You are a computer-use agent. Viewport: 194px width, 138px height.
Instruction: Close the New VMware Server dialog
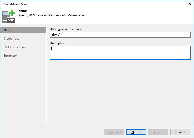[190, 4]
